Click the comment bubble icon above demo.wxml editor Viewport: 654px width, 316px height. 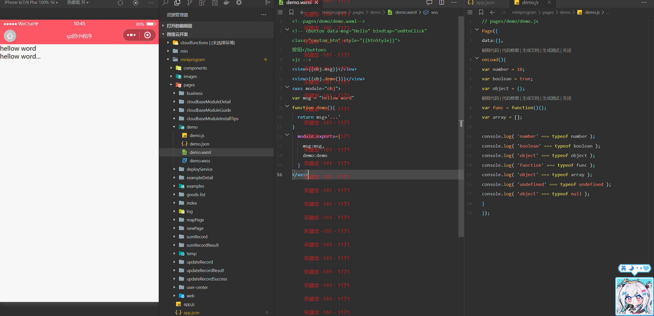(429, 3)
